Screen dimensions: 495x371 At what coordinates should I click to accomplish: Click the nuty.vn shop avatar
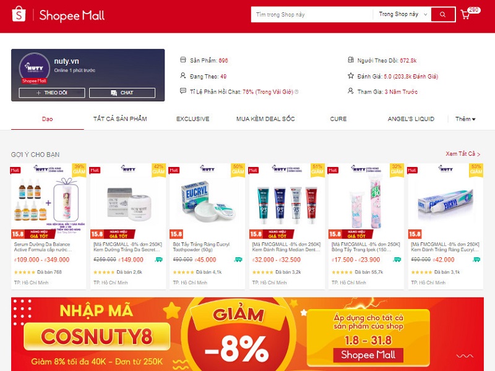(x=34, y=68)
